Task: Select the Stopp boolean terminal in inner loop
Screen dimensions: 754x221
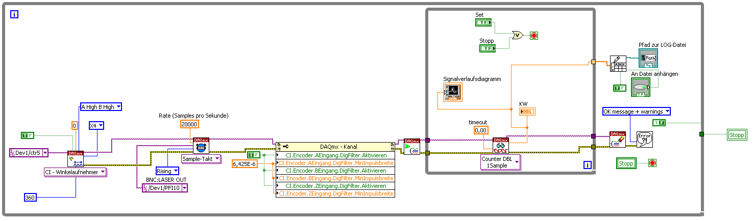Action: click(x=488, y=48)
